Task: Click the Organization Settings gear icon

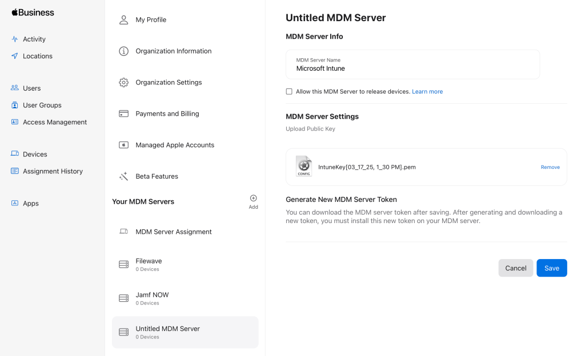Action: click(123, 82)
